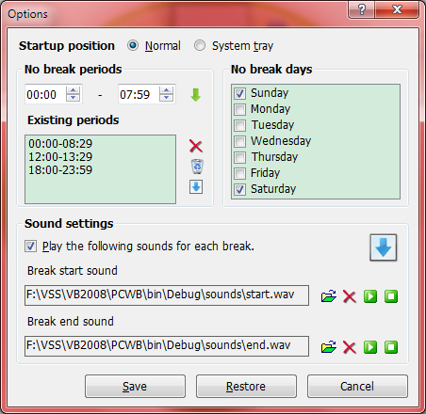The image size is (426, 414).
Task: Click the break end sound path field
Action: [x=167, y=346]
